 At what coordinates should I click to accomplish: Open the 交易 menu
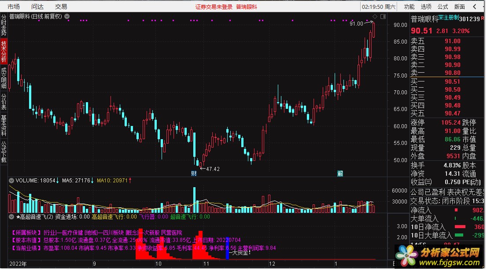tap(61, 7)
